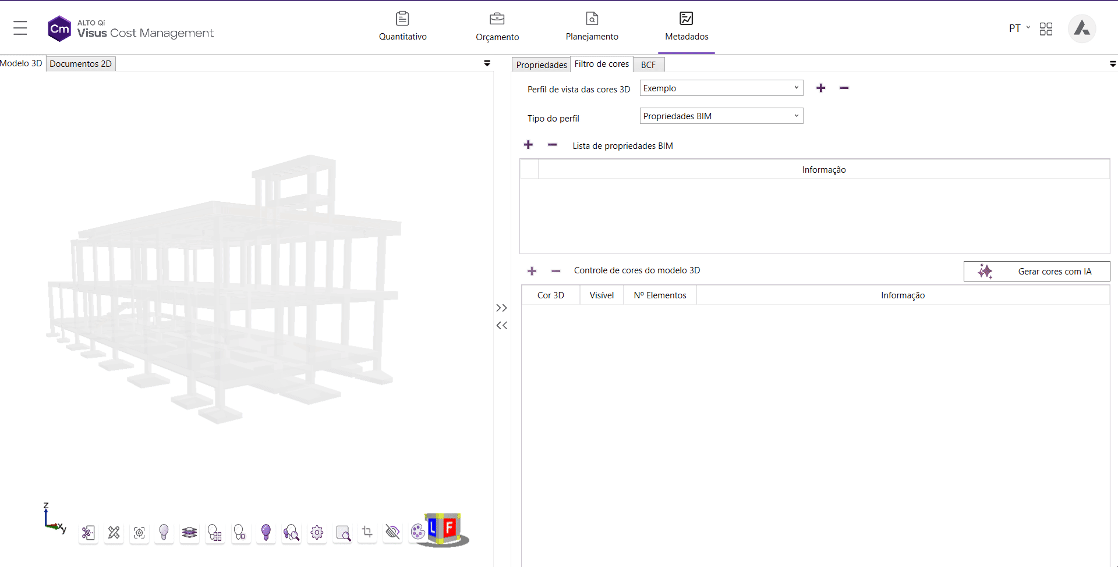Open the Tipo do perfil dropdown
This screenshot has width=1118, height=567.
pos(721,116)
